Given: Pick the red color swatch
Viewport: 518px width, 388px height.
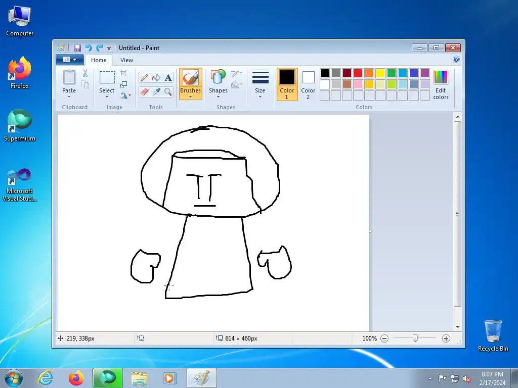Looking at the screenshot, I should tap(358, 73).
